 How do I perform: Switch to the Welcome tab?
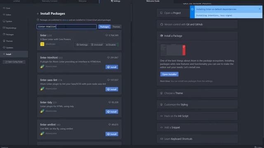[x=82, y=1]
